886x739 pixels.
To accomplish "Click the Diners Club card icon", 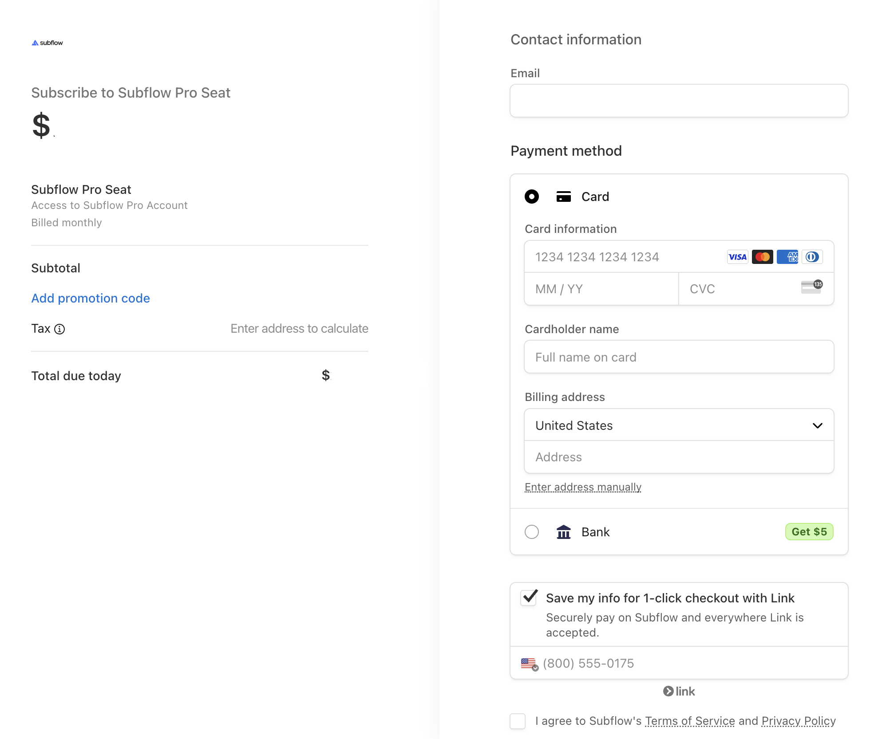I will [x=812, y=257].
